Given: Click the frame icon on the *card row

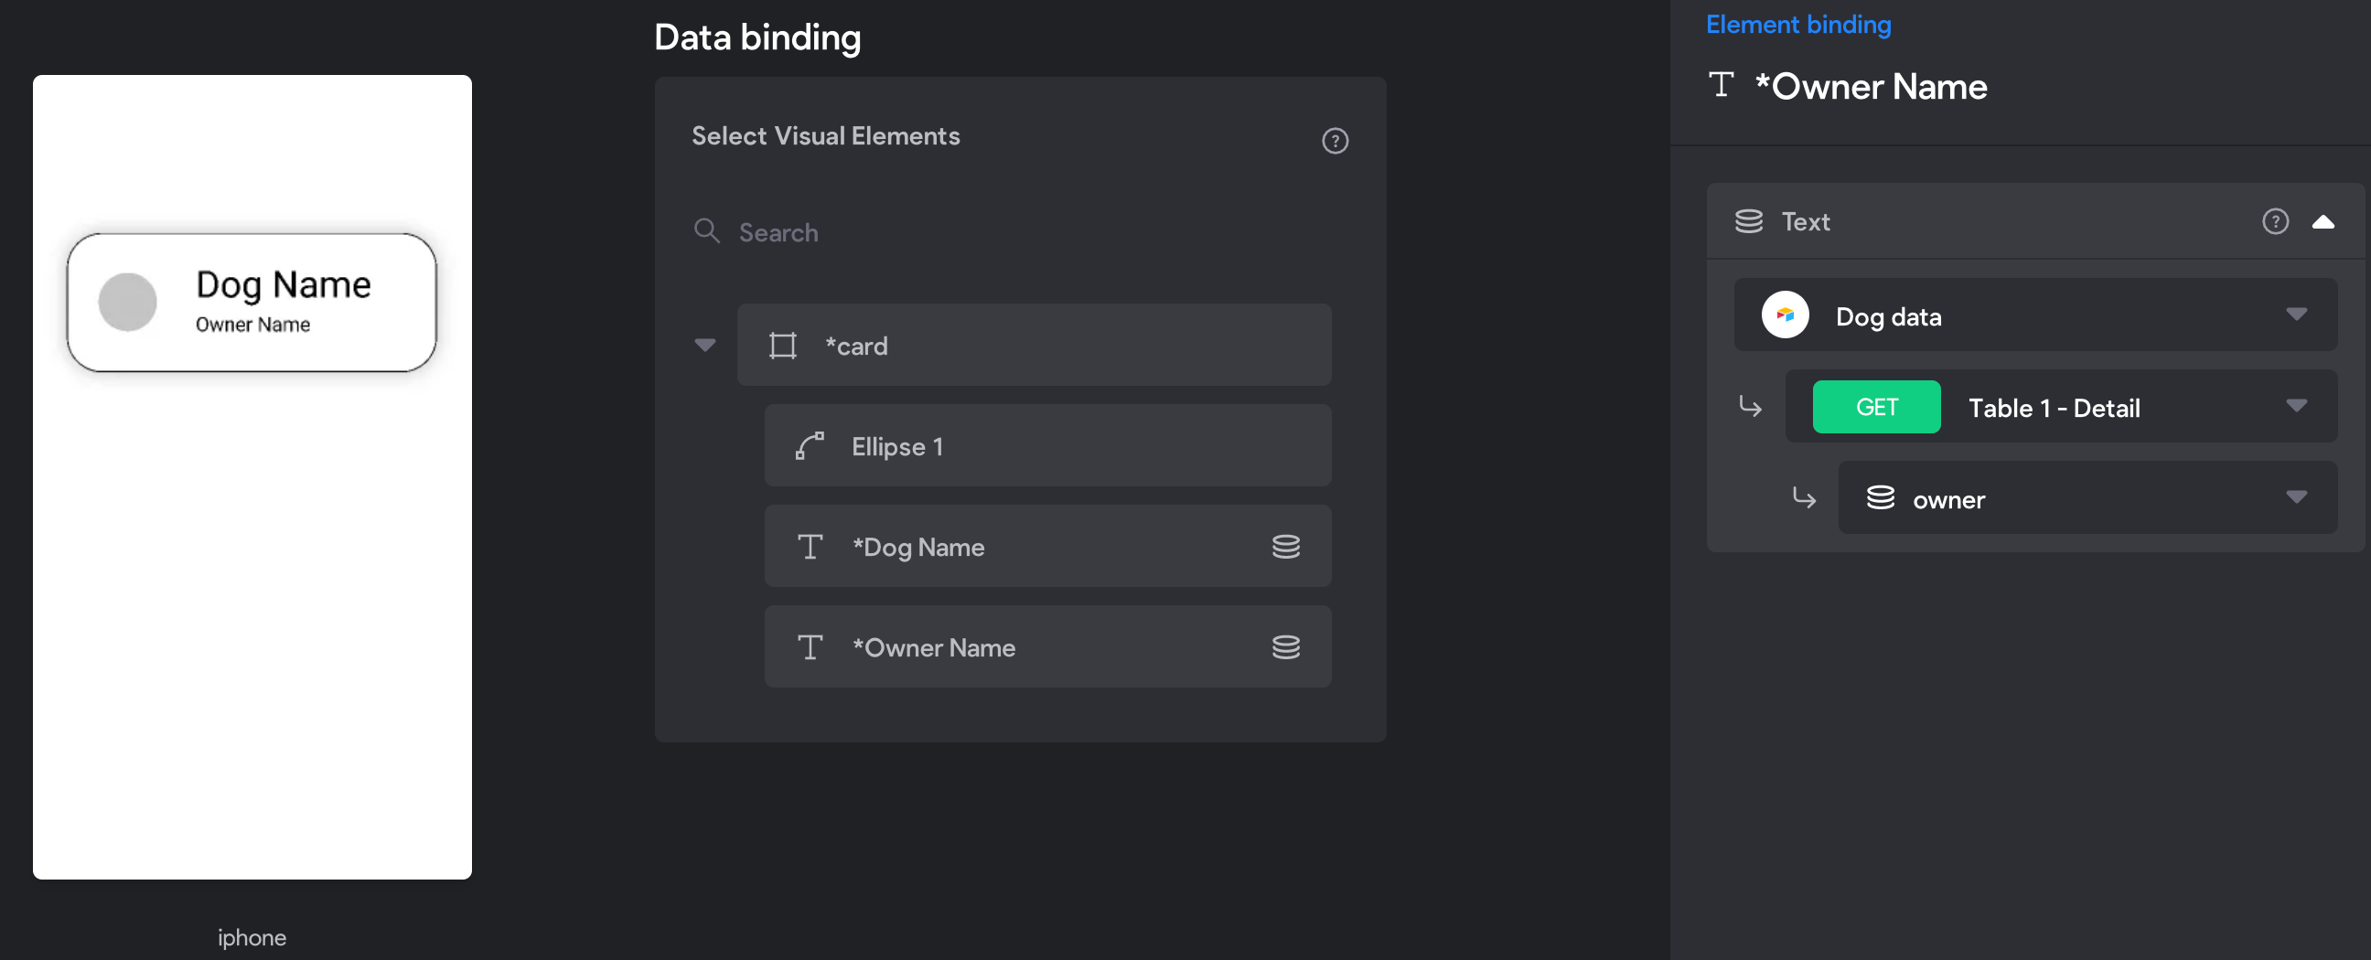Looking at the screenshot, I should [782, 346].
